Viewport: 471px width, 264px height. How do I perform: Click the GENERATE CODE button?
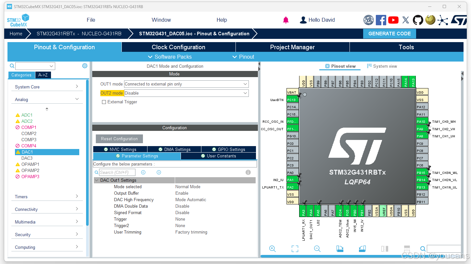pyautogui.click(x=389, y=34)
